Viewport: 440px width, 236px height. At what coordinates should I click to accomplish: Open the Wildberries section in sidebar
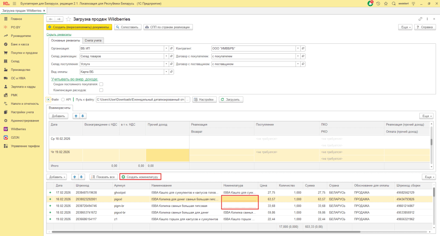17,129
